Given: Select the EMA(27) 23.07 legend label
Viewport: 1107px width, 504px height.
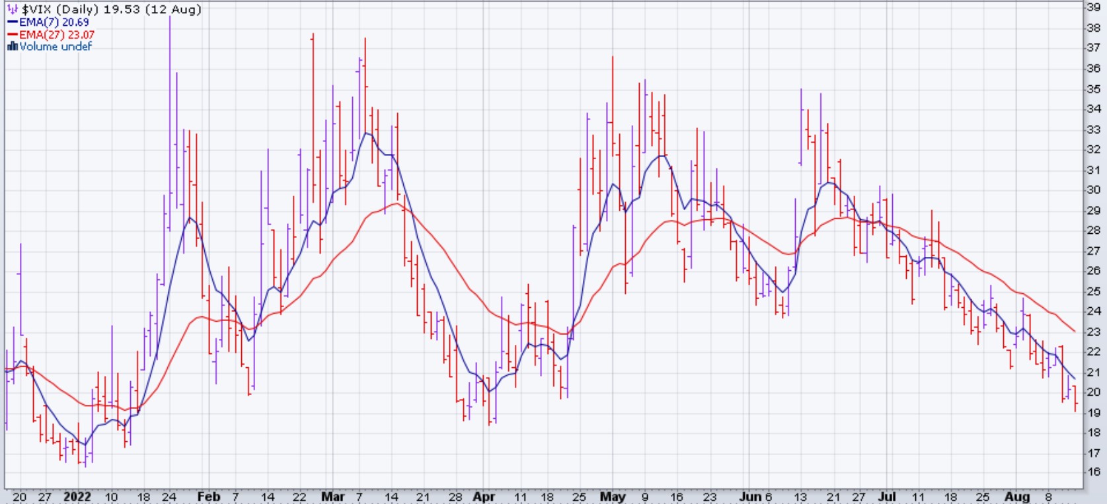Looking at the screenshot, I should tap(56, 34).
